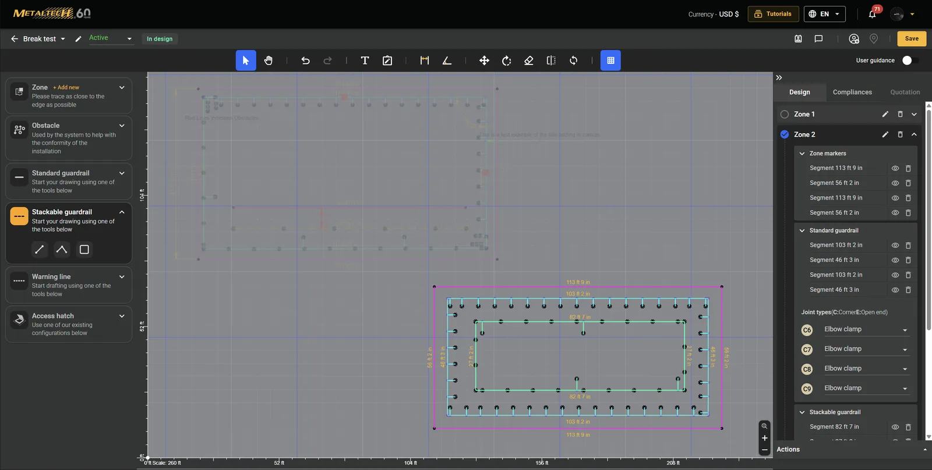Pick the polyline drawing tool

[62, 250]
